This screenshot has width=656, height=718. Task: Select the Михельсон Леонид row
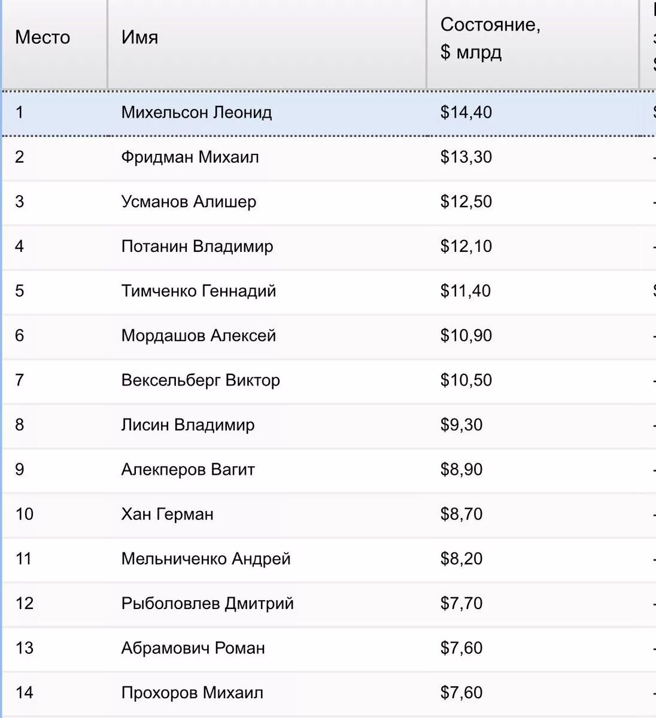(x=329, y=112)
